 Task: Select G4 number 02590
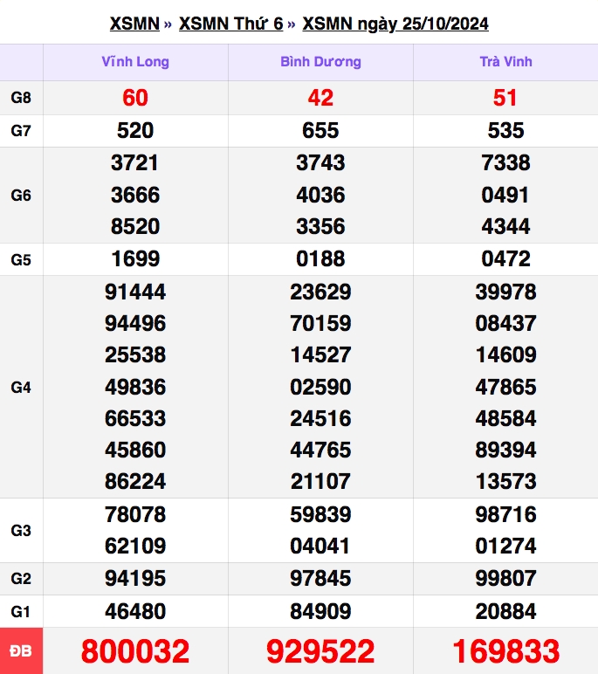click(x=320, y=387)
